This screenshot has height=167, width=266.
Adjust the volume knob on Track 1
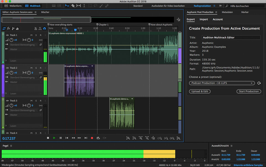[11, 40]
